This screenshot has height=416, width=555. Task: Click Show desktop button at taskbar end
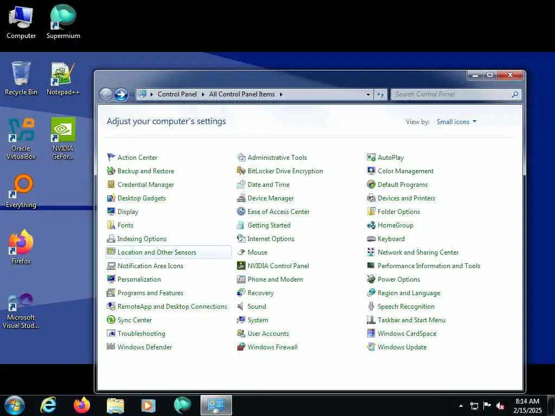pos(551,405)
